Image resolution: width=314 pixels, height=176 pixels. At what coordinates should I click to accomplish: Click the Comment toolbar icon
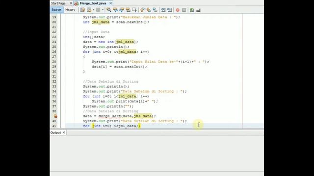click(192, 10)
